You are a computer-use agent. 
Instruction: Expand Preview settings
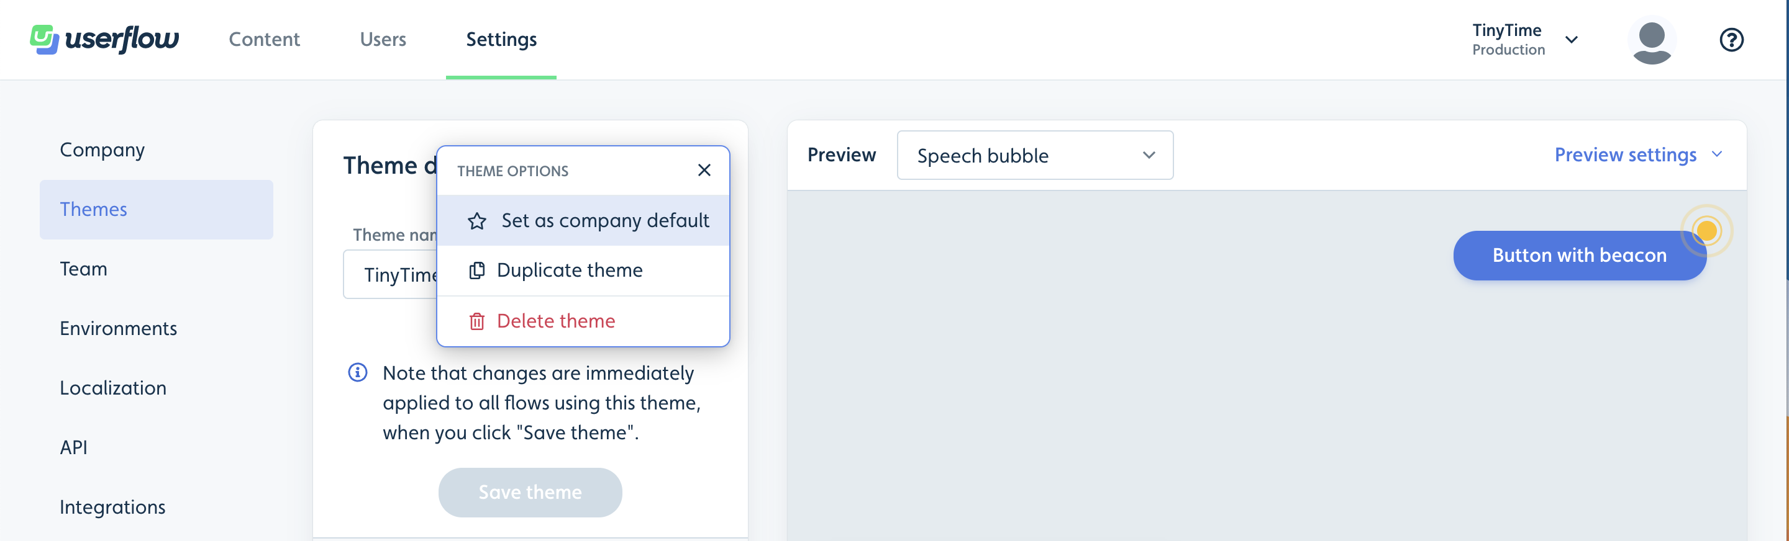(x=1638, y=154)
